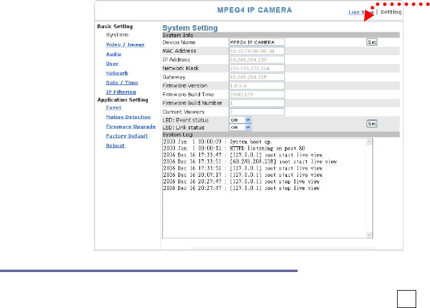Click the 'HTTPD listening on port 80' log line

coord(234,149)
